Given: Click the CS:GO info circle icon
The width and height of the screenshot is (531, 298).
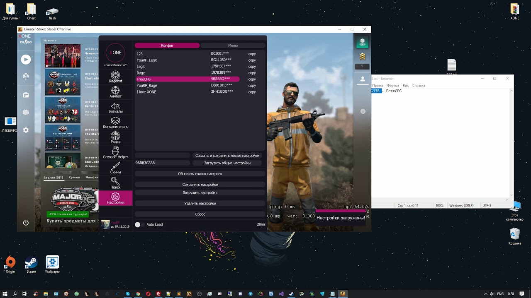Looking at the screenshot, I should pos(363,111).
